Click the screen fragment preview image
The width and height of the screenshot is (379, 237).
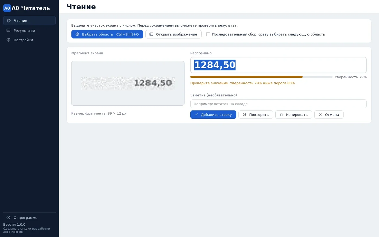coord(128,83)
